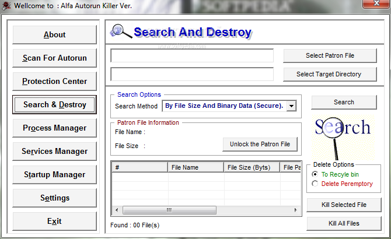The image size is (391, 239).
Task: Click the scrollbar left arrow
Action: (x=117, y=210)
